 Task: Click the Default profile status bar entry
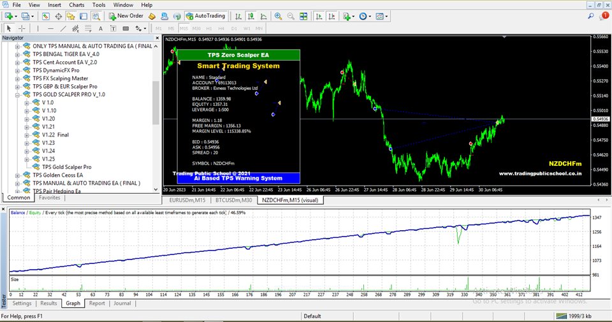312,316
